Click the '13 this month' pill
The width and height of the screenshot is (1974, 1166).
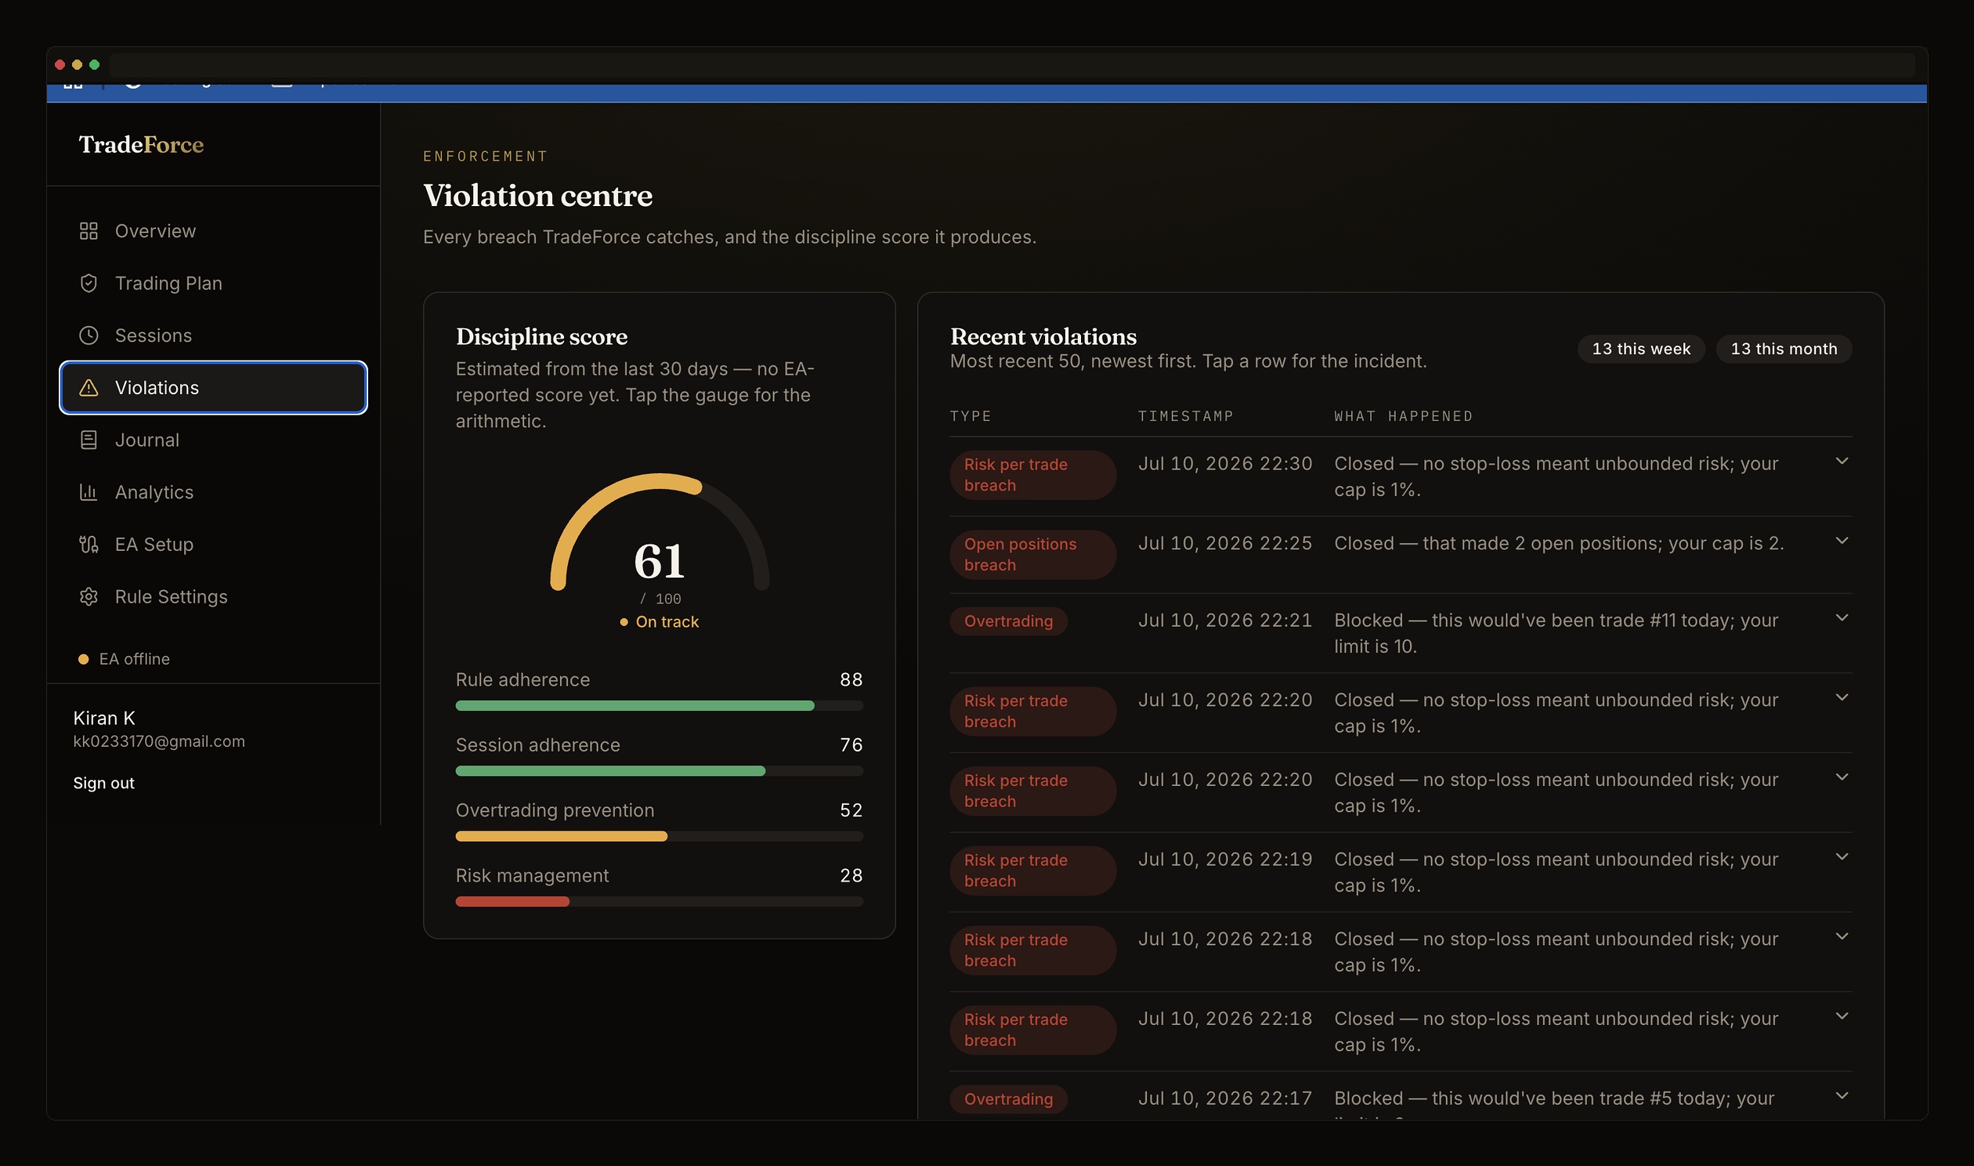[x=1784, y=349]
